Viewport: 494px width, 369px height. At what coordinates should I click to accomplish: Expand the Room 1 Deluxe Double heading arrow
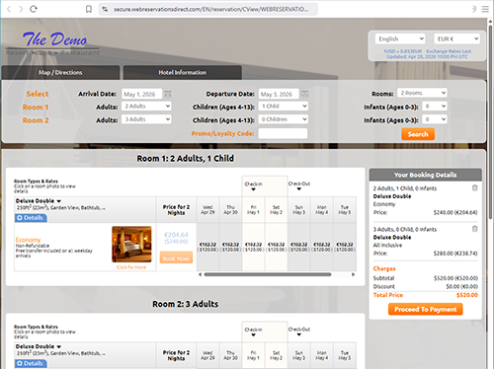point(59,201)
